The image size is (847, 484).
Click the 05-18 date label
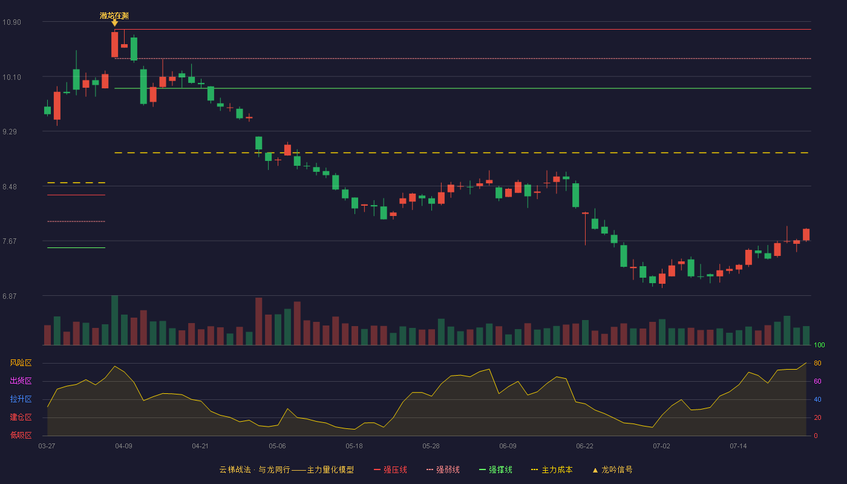(x=354, y=446)
